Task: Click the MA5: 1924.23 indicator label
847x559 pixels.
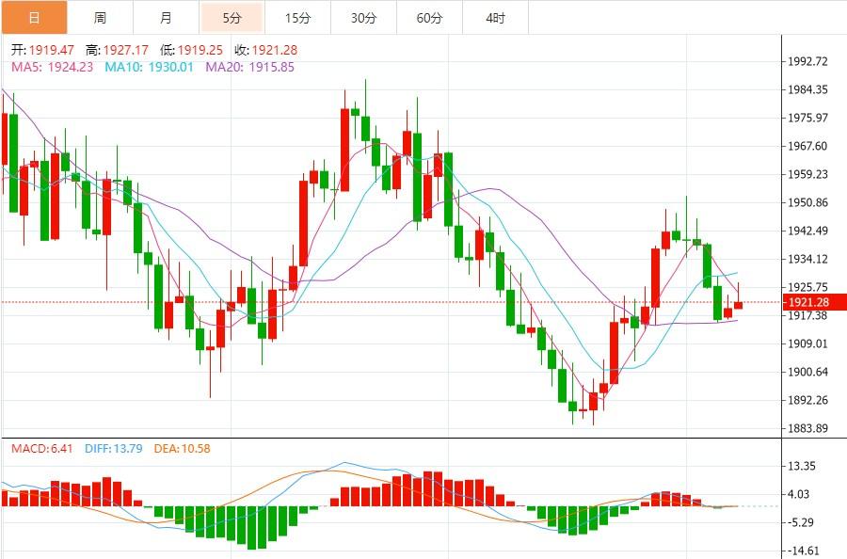Action: tap(52, 67)
